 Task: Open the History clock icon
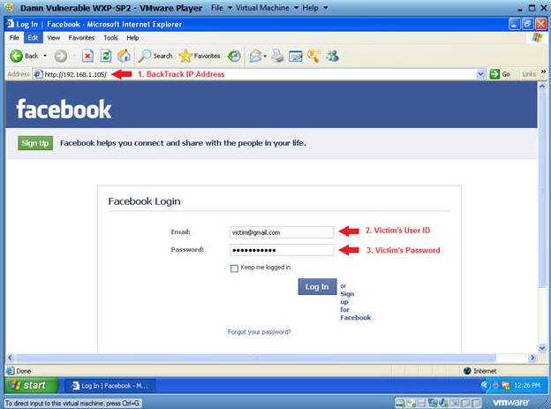coord(234,56)
